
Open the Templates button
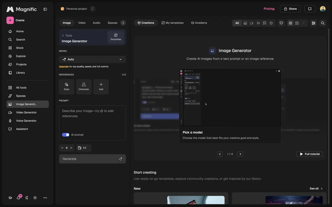pyautogui.click(x=116, y=37)
